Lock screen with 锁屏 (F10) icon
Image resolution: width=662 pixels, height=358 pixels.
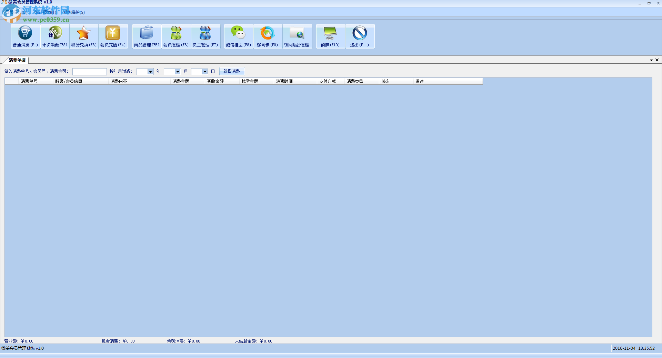(x=330, y=36)
